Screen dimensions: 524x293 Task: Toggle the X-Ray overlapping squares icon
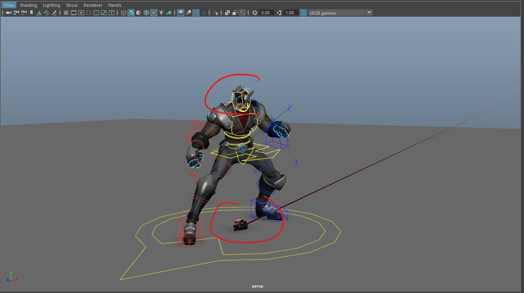[227, 13]
